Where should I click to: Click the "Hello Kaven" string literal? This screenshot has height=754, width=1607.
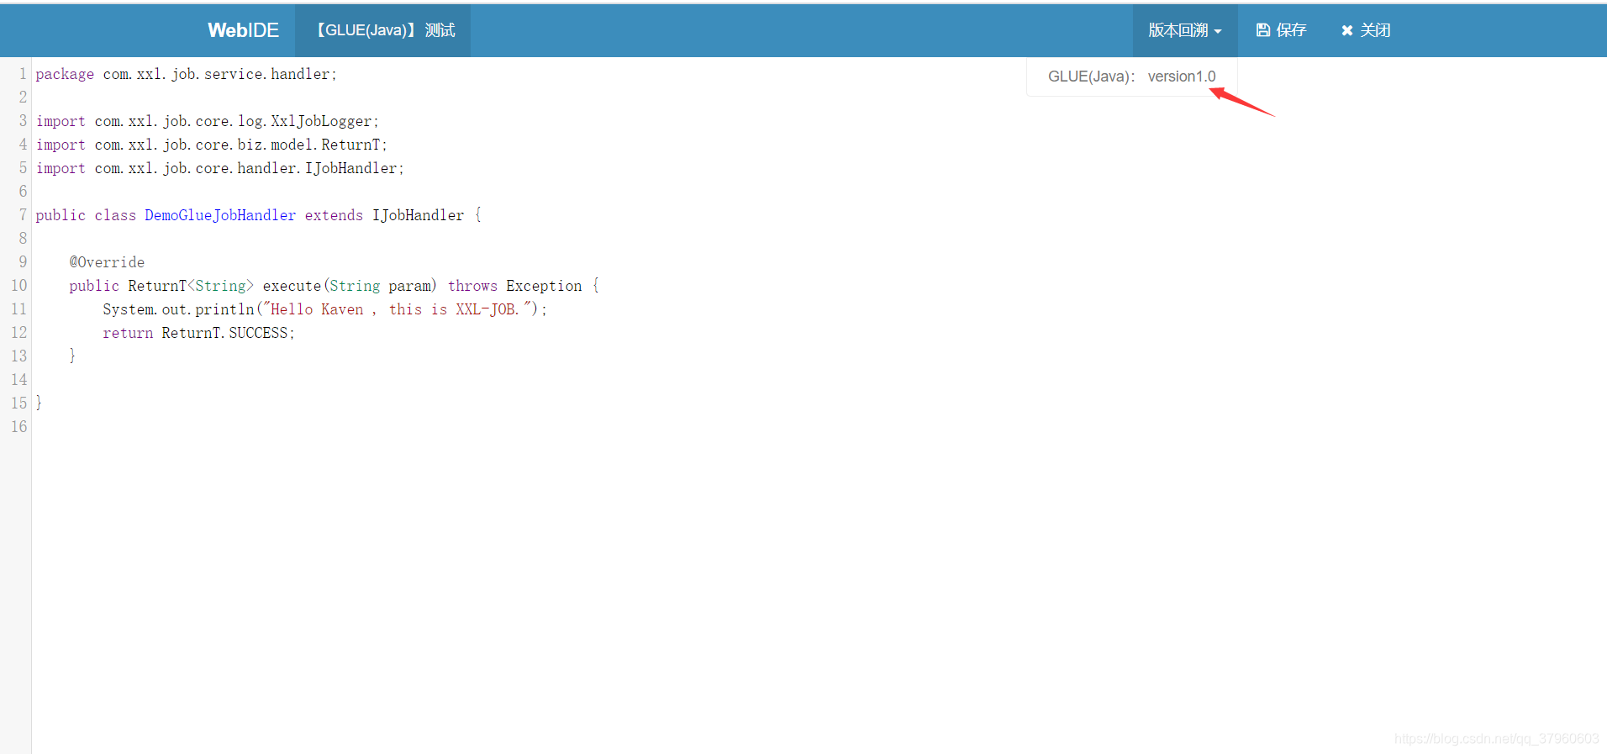pos(398,309)
